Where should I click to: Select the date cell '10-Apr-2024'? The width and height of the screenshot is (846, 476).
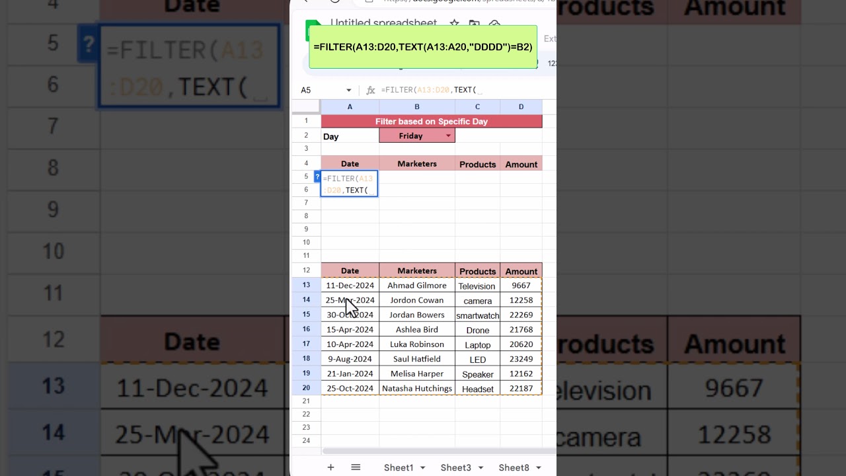click(x=350, y=344)
